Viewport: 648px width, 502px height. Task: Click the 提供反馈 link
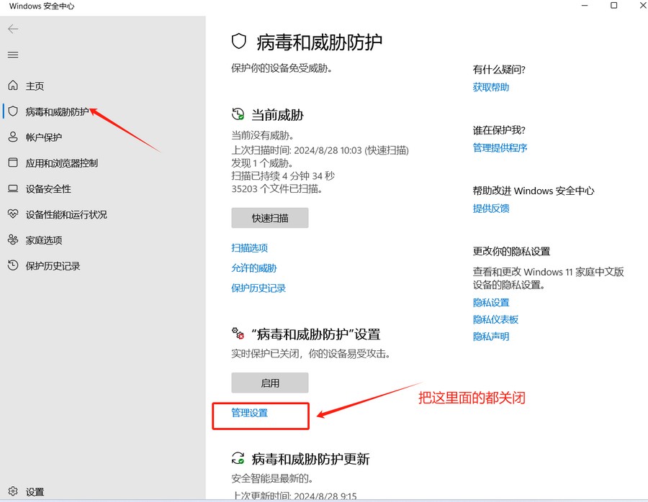coord(491,209)
